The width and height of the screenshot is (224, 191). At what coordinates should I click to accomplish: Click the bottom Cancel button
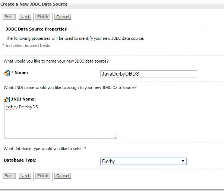coord(63,176)
